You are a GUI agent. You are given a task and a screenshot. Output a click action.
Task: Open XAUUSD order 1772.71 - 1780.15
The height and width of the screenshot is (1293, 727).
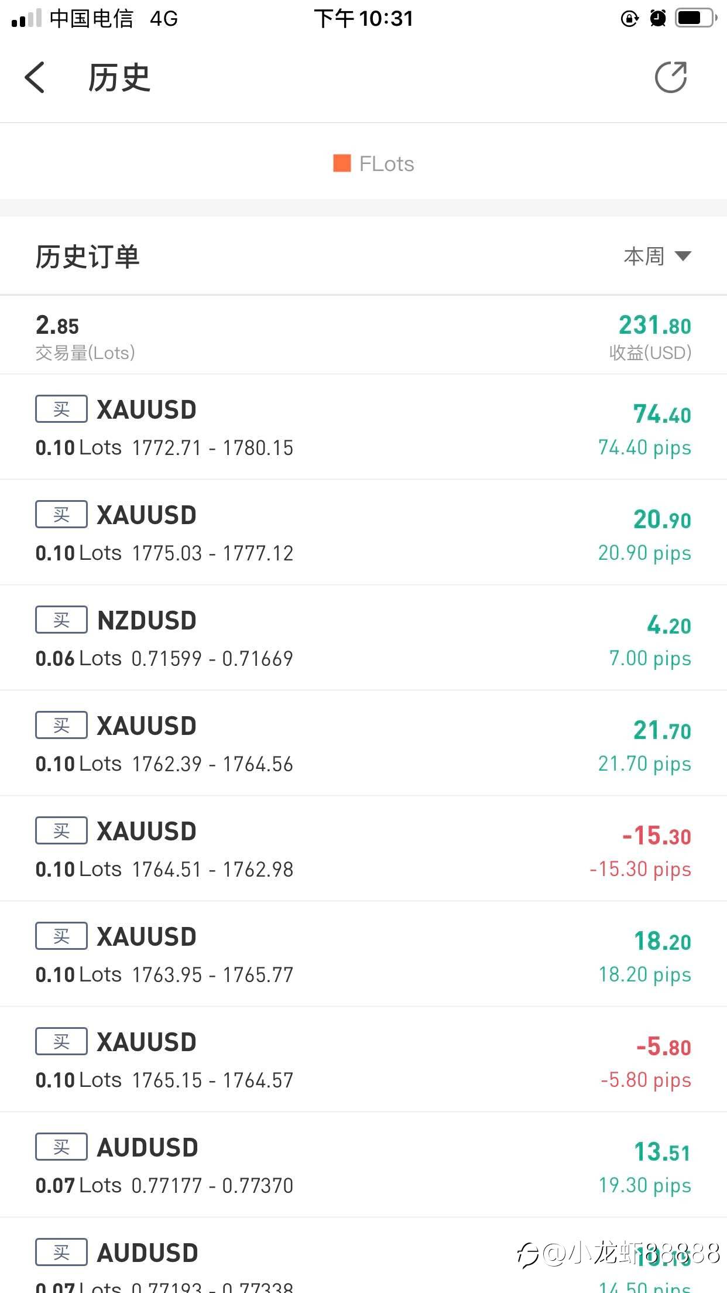coord(363,427)
